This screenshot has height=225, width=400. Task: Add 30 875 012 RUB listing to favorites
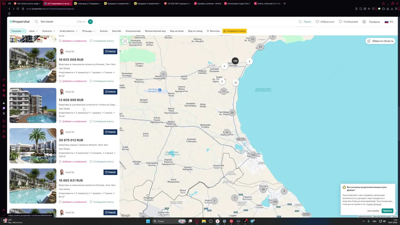pyautogui.click(x=73, y=162)
